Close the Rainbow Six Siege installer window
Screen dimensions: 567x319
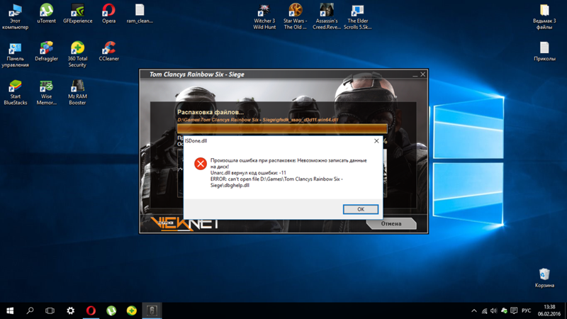(422, 74)
